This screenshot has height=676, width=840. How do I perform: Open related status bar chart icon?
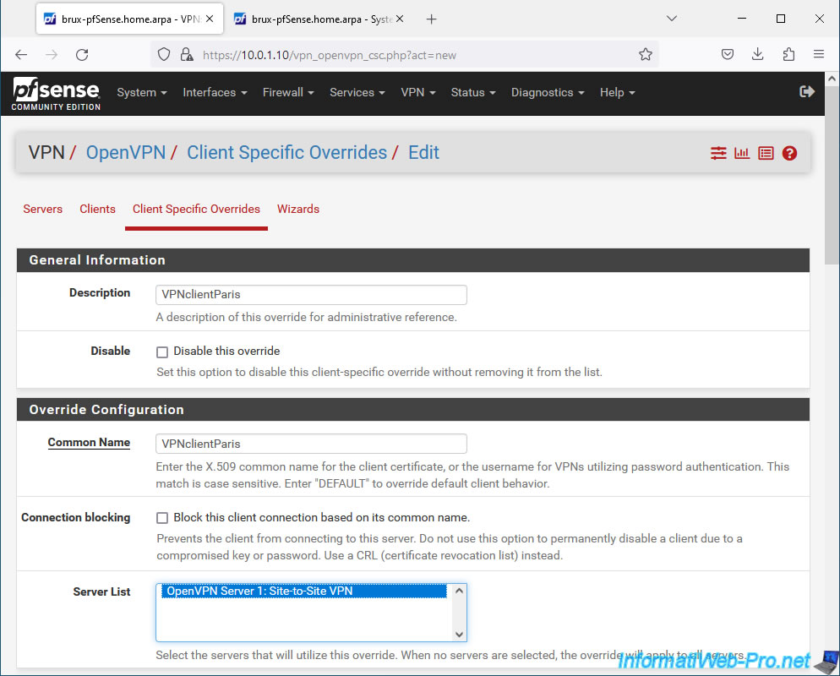click(742, 153)
